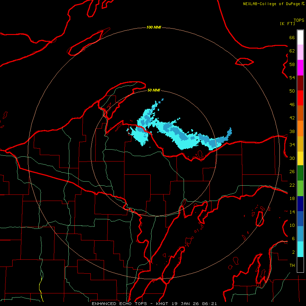Click the "TH" legend label
The width and height of the screenshot is (306, 306).
292,266
